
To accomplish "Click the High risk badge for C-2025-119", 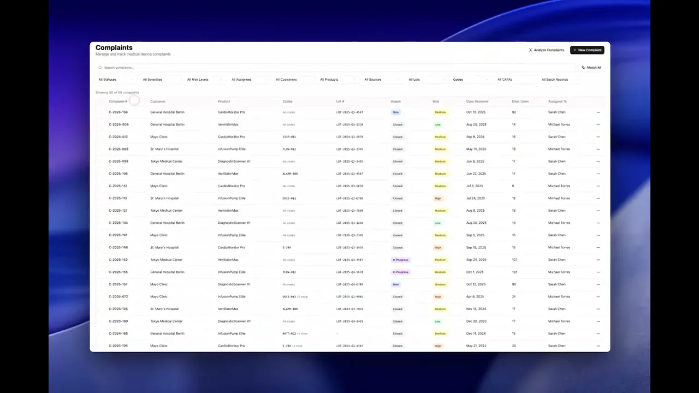I will [438, 198].
